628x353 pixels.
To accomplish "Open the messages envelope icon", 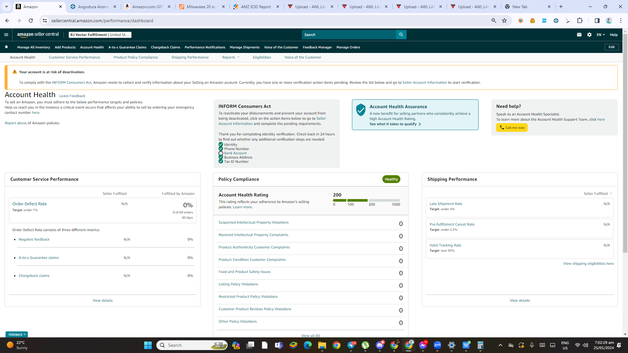I will click(579, 35).
